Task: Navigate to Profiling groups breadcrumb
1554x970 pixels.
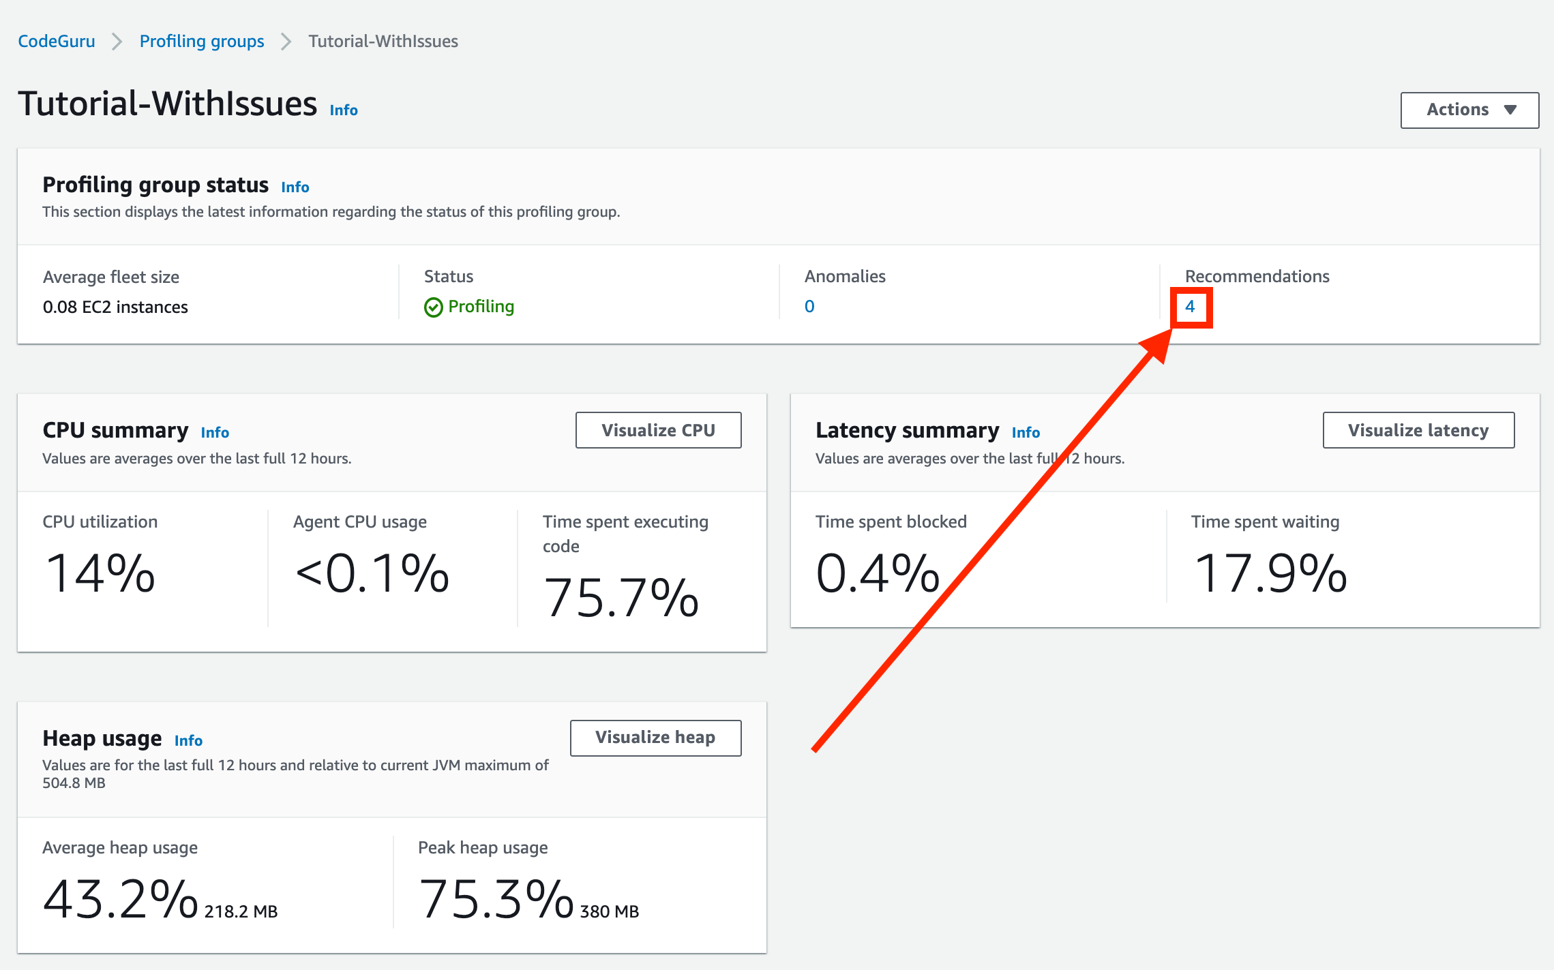Action: coord(201,42)
